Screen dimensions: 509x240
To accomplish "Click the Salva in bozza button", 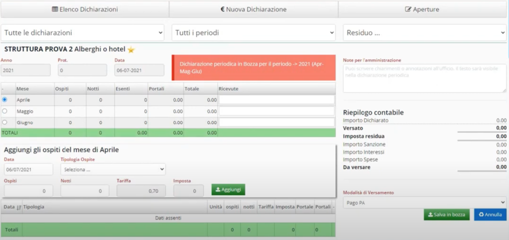I will pyautogui.click(x=447, y=215).
